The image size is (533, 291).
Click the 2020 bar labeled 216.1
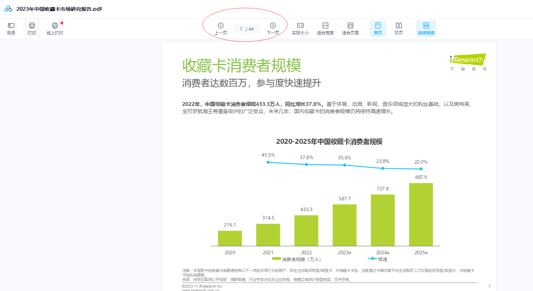[x=230, y=238]
